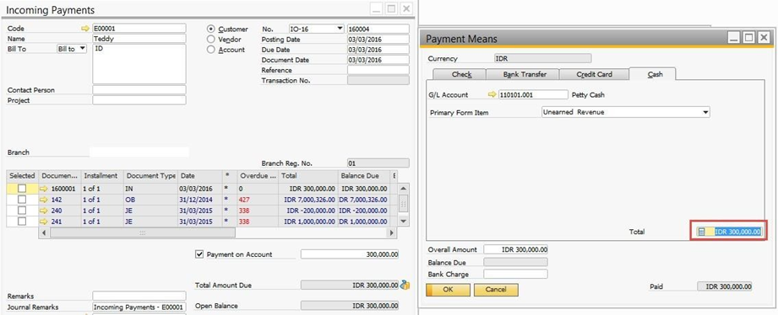This screenshot has width=778, height=315.
Task: Switch to the Credit Card tab
Action: pyautogui.click(x=594, y=74)
